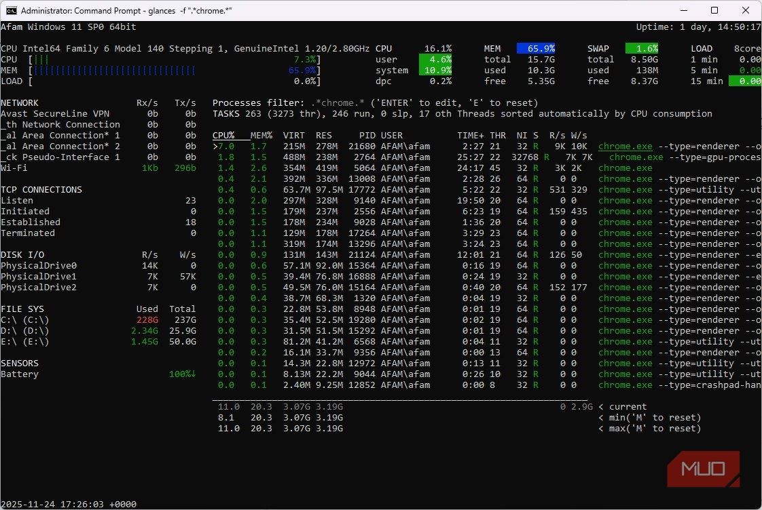This screenshot has height=510, width=762.
Task: Click the MEM usage bar gauge
Action: (x=175, y=71)
